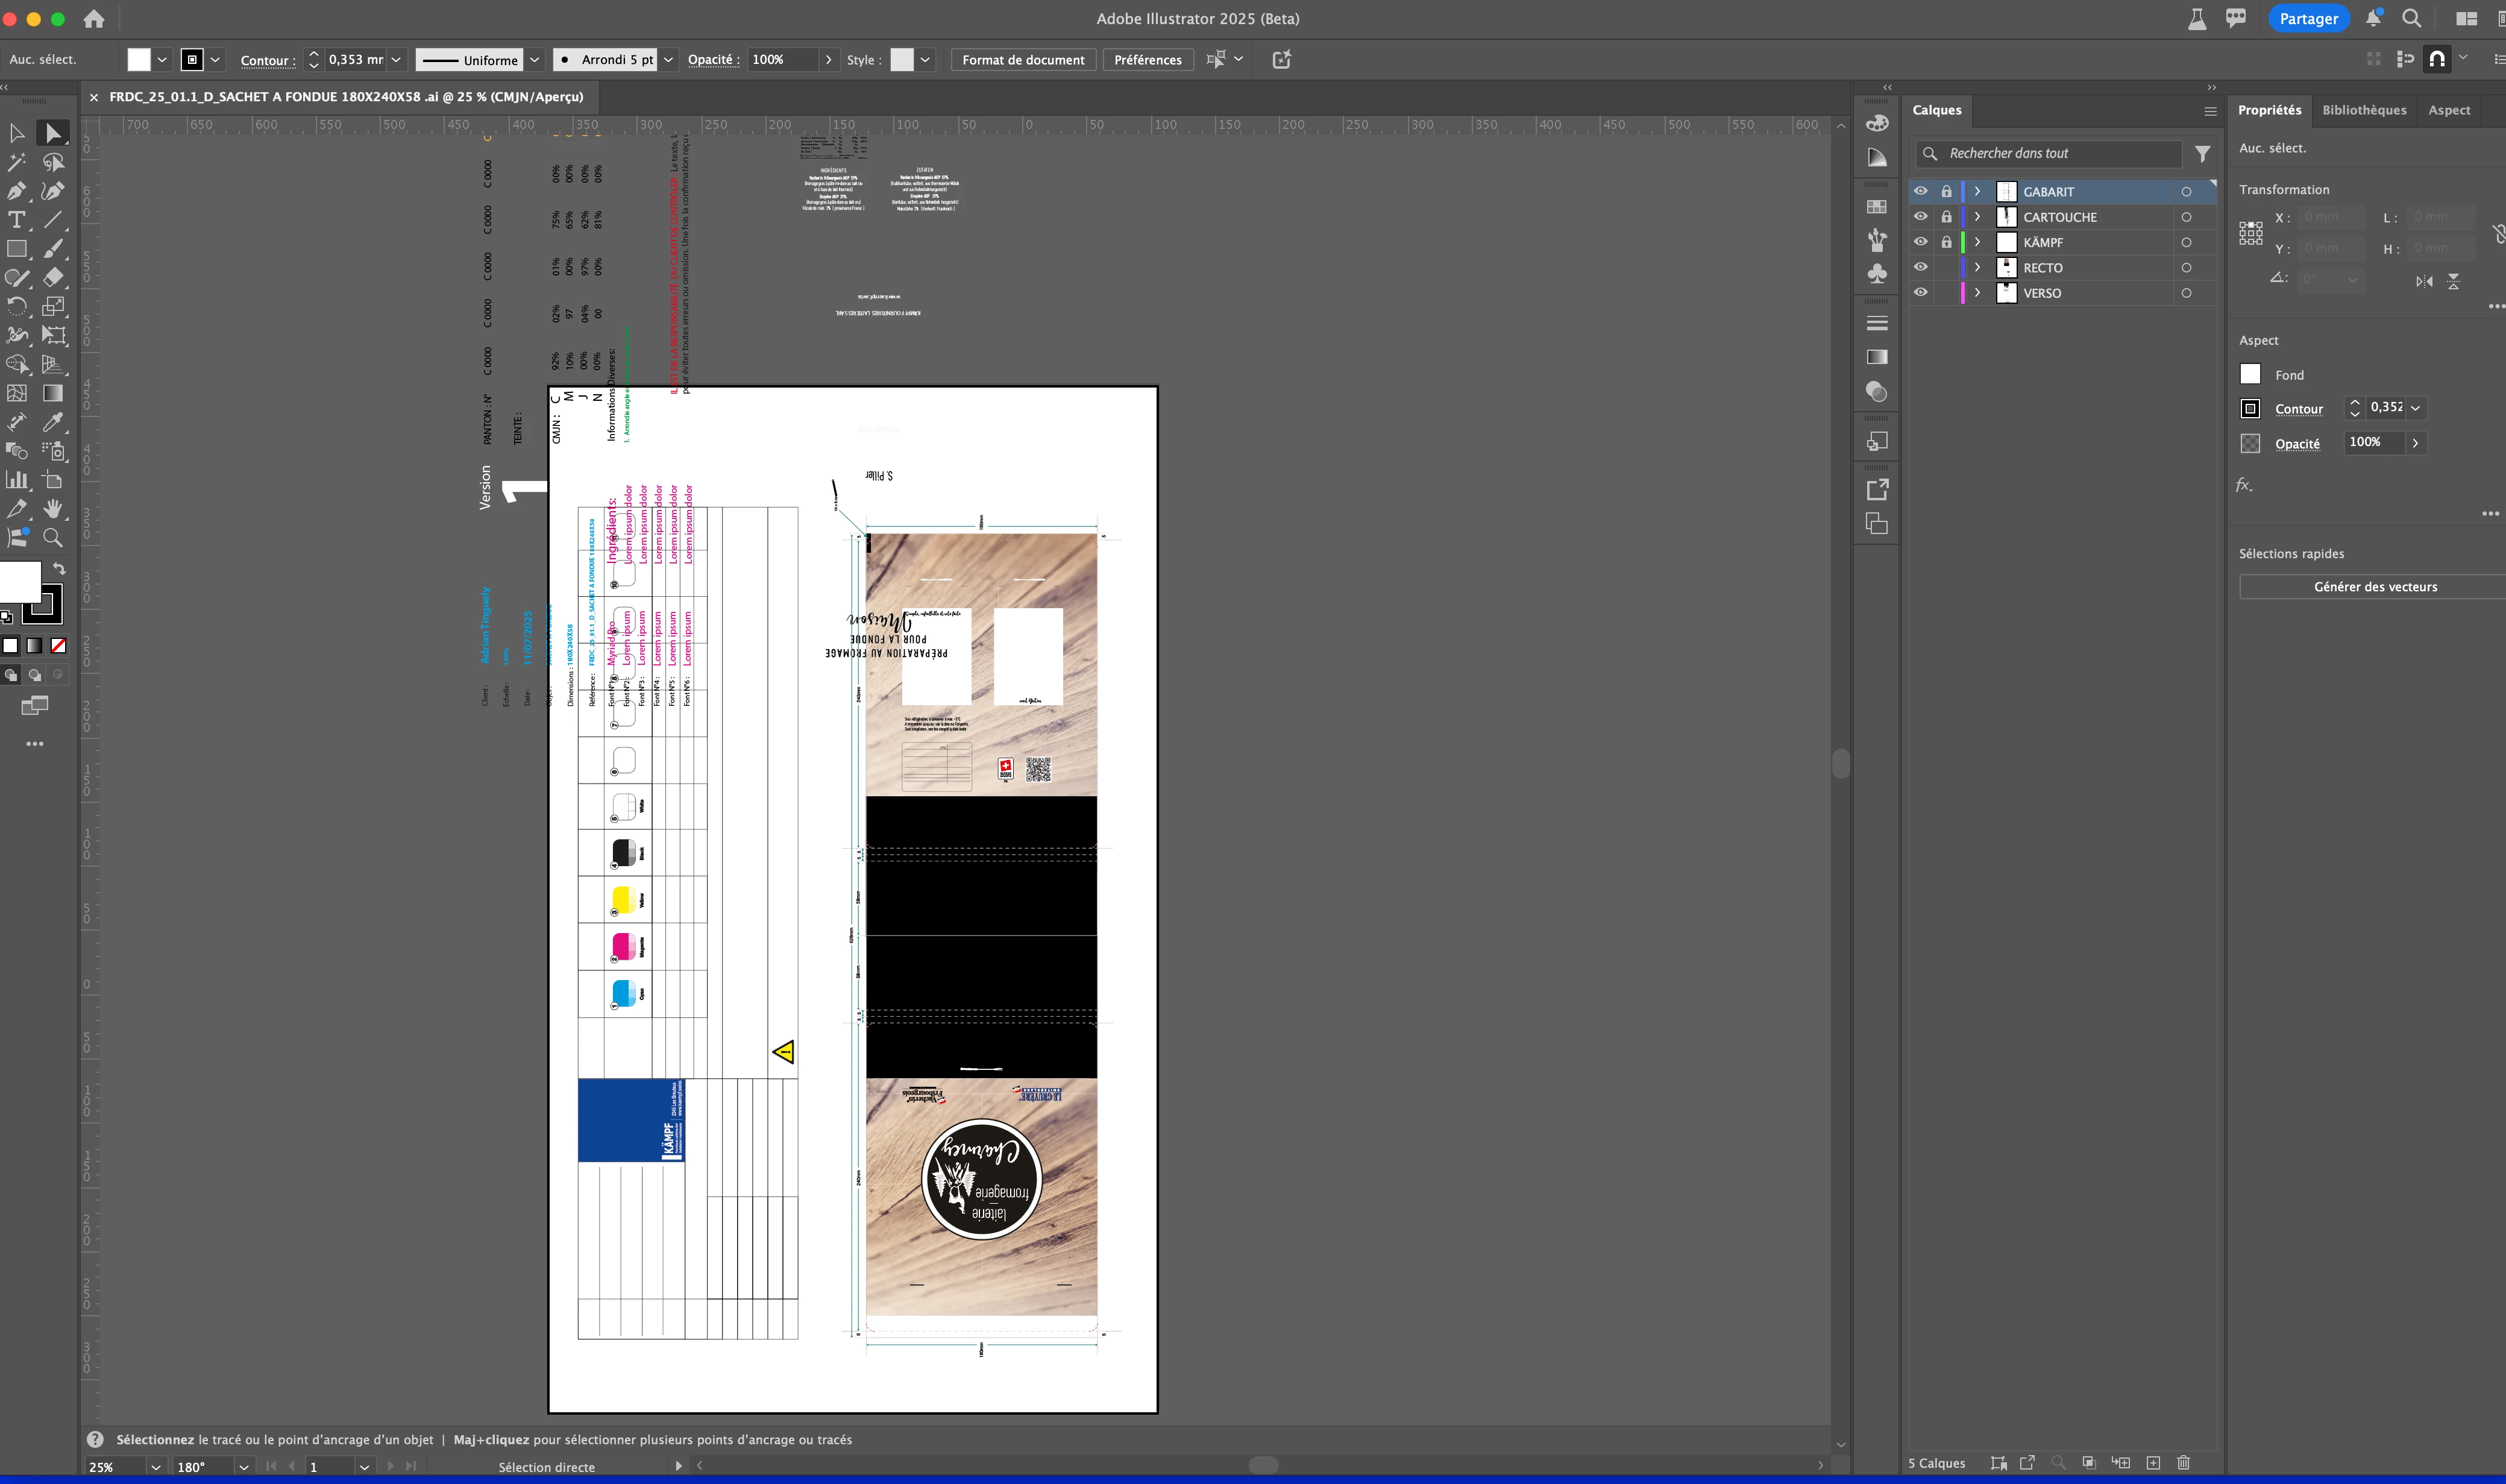
Task: Click the Générer des vecteurs button
Action: 2374,587
